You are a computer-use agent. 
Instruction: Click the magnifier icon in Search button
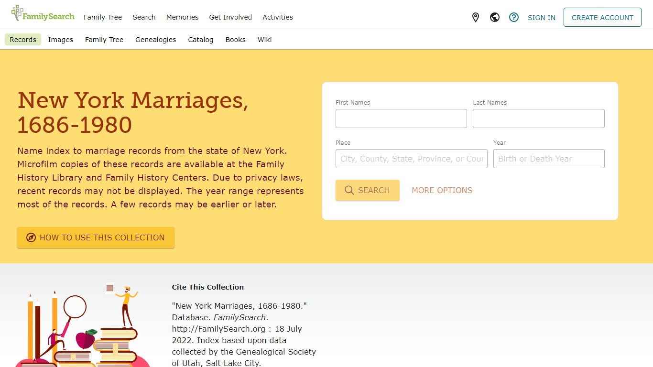click(349, 190)
